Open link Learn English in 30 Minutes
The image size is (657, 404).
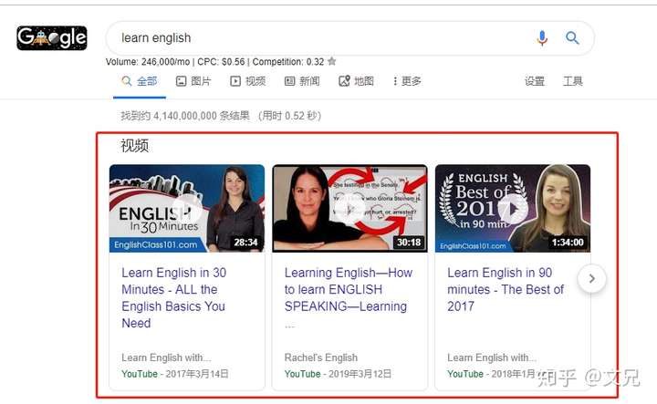click(174, 297)
